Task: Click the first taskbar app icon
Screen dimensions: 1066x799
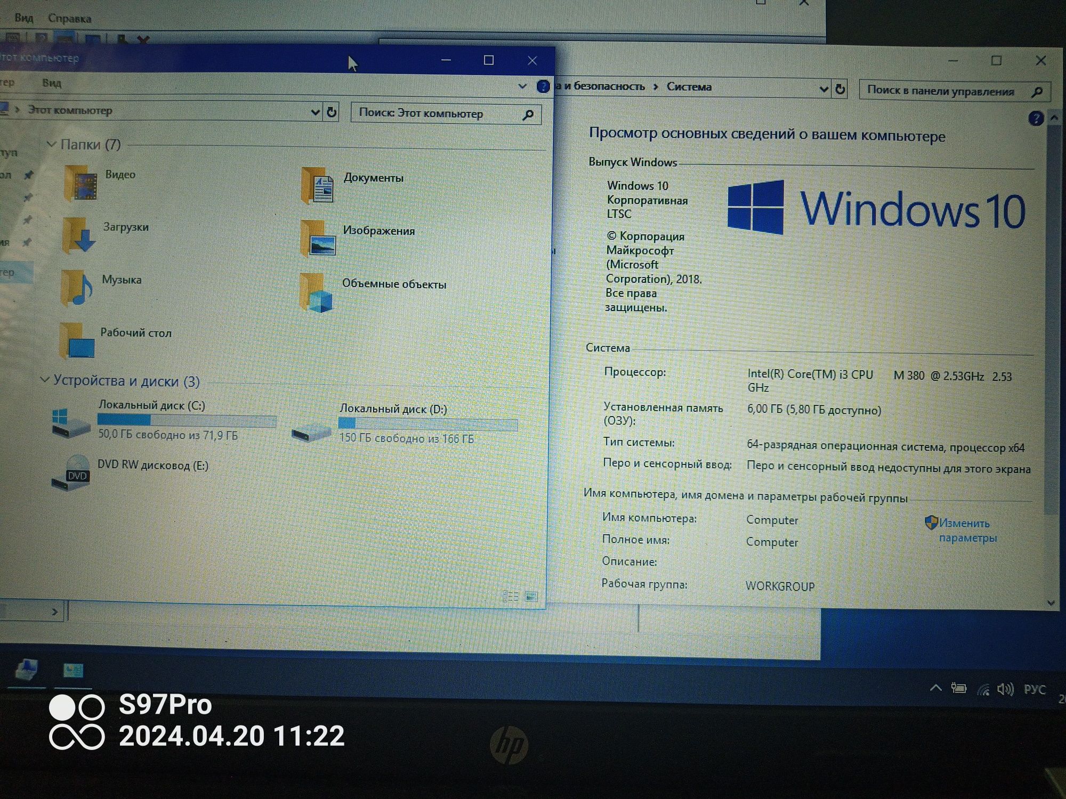Action: click(27, 669)
